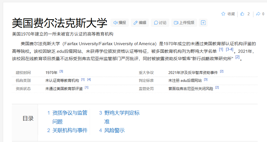Image resolution: width=267 pixels, height=142 pixels.
Task: Click the 监管处罚 label
Action: click(x=146, y=89)
